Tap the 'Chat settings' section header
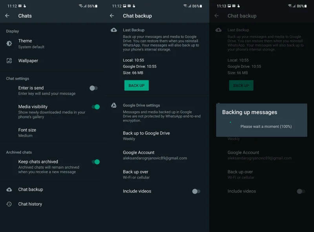 coord(17,79)
